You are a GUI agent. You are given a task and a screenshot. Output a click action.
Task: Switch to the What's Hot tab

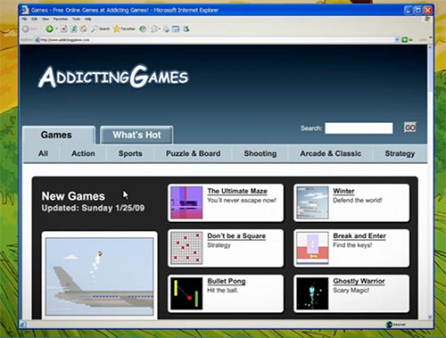[x=136, y=135]
